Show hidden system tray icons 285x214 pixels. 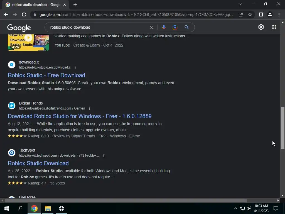point(235,208)
